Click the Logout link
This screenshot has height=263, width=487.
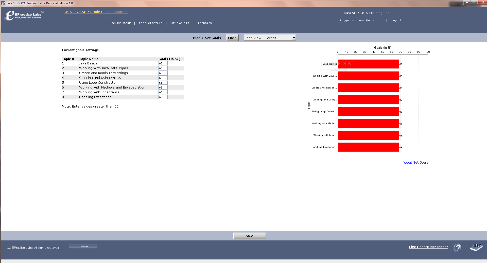396,20
